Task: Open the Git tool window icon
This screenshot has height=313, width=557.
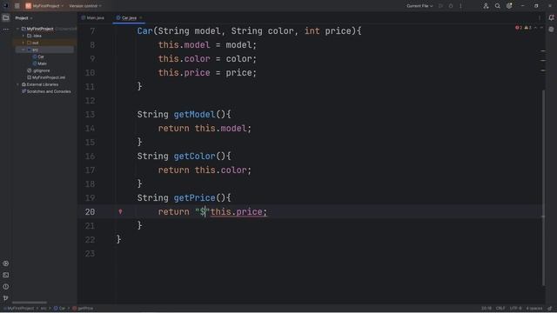Action: click(x=6, y=298)
